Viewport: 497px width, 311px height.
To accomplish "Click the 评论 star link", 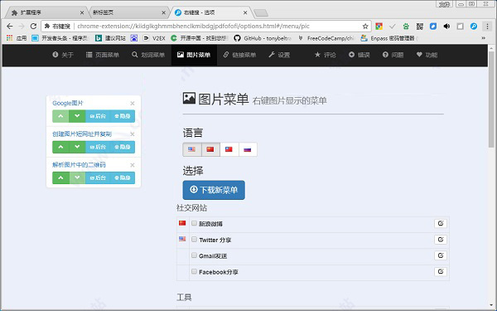I will (326, 55).
